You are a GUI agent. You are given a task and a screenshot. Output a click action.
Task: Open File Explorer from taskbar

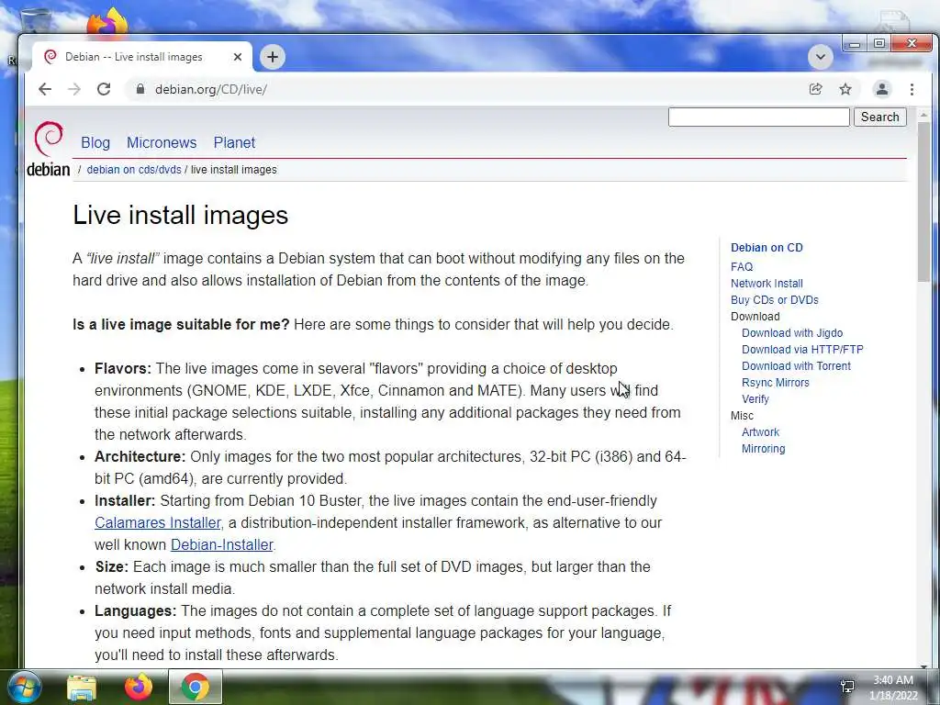pos(82,688)
